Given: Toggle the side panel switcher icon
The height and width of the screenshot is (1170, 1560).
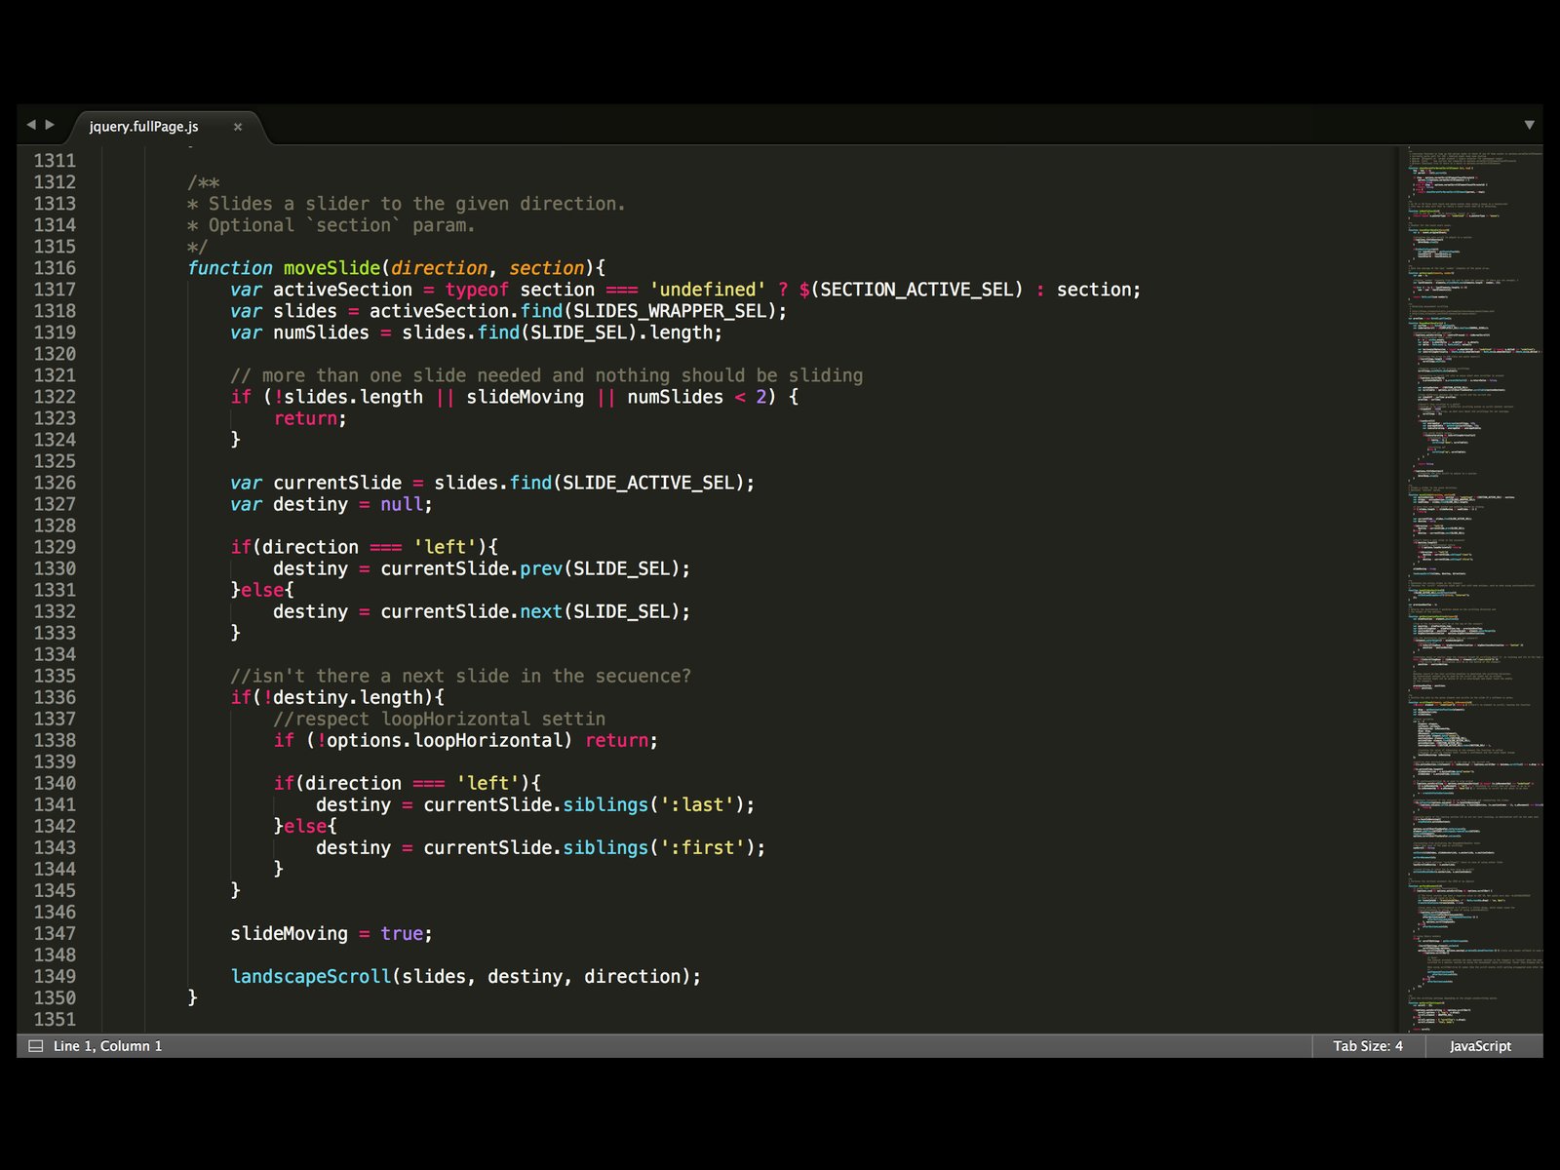Looking at the screenshot, I should pos(36,1046).
